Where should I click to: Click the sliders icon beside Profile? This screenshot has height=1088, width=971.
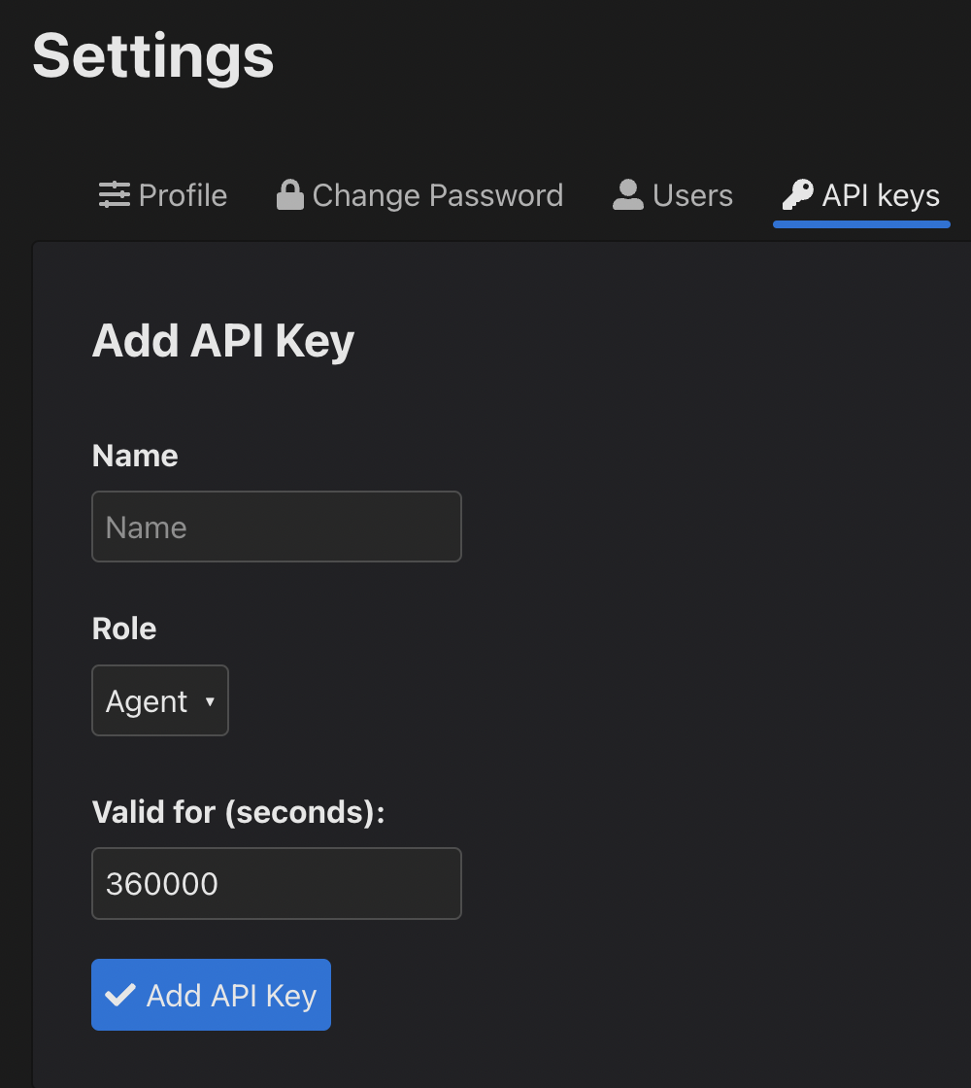tap(115, 195)
